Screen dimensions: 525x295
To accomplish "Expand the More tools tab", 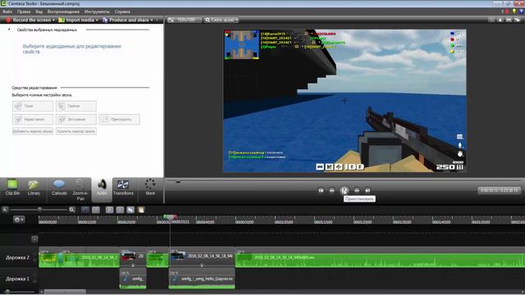I will [x=150, y=188].
